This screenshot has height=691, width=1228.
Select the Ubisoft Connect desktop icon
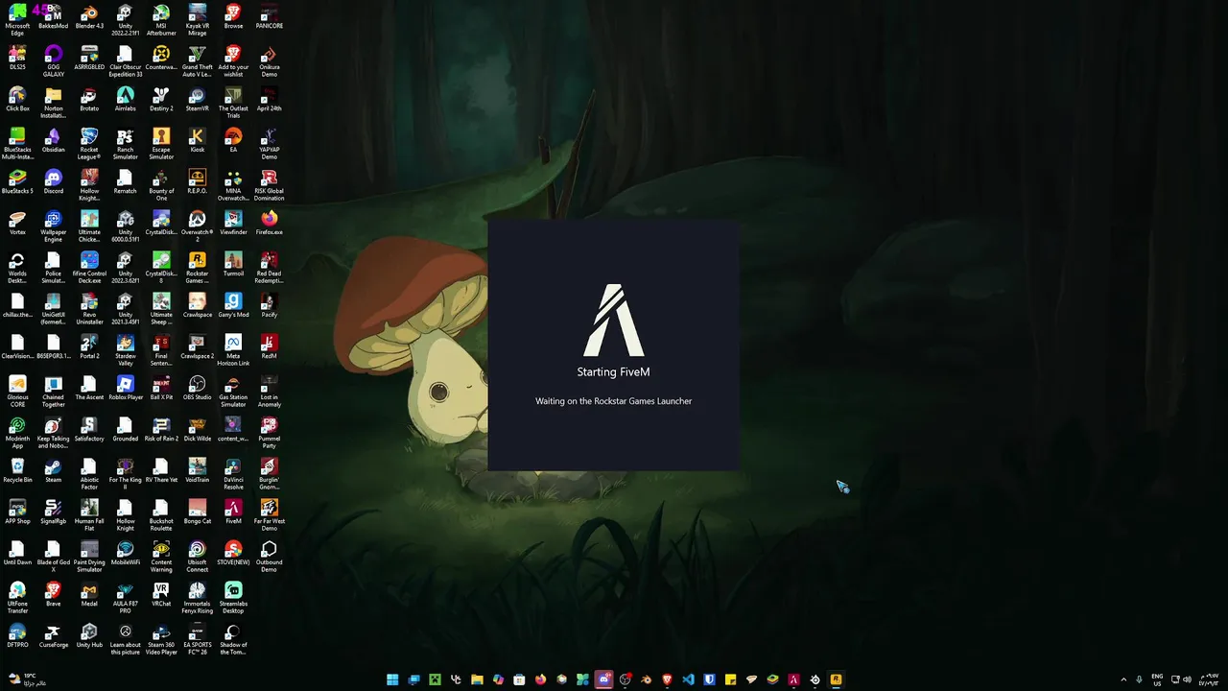point(197,556)
